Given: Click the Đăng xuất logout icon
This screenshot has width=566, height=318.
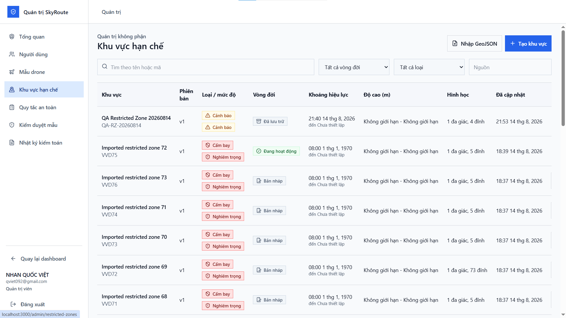Looking at the screenshot, I should pos(13,304).
